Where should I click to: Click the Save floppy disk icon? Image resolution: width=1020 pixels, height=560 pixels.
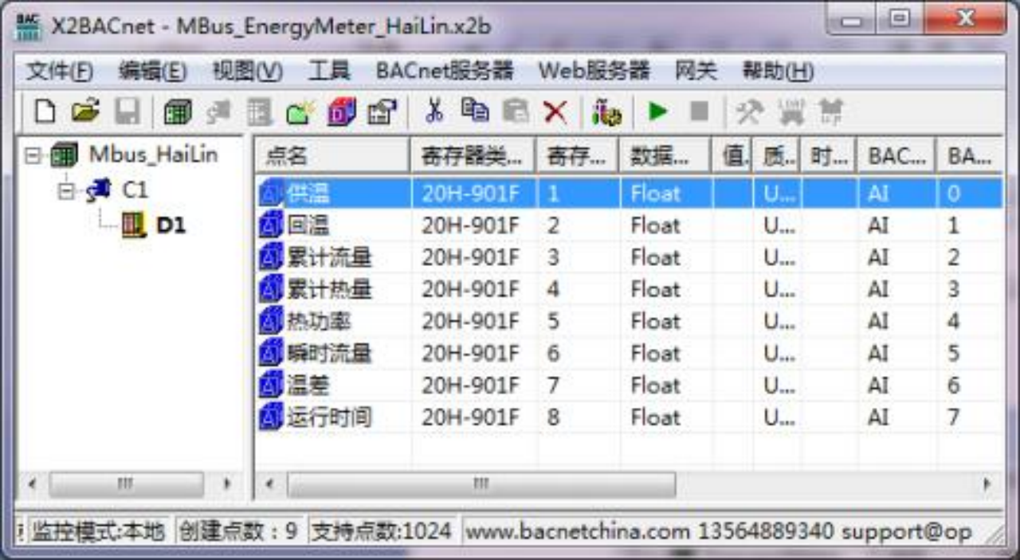coord(127,112)
